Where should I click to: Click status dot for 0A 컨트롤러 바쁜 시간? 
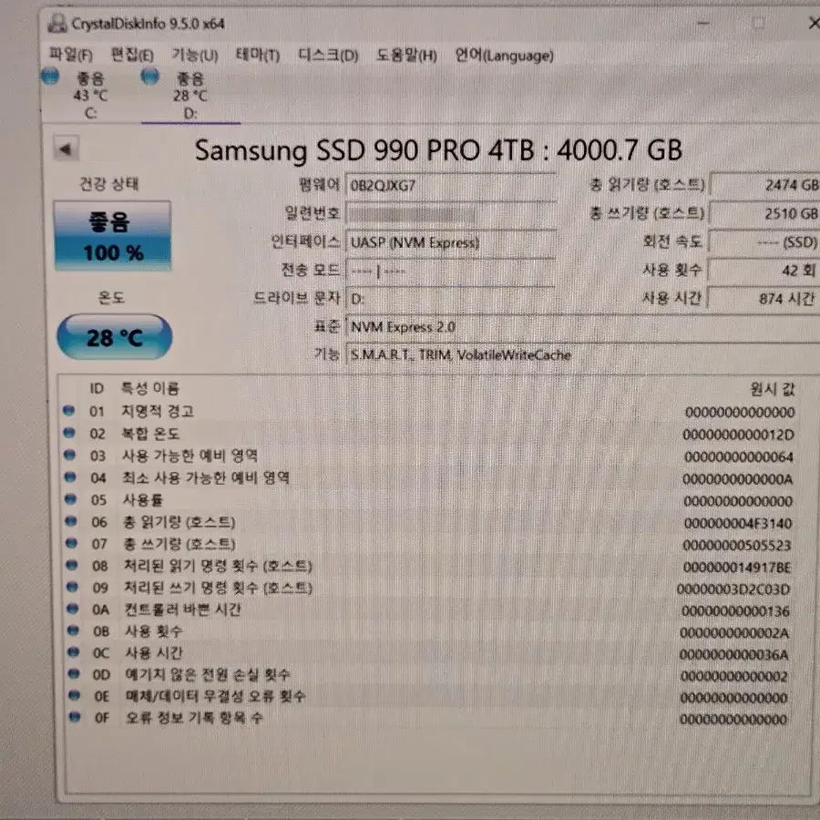click(x=73, y=609)
